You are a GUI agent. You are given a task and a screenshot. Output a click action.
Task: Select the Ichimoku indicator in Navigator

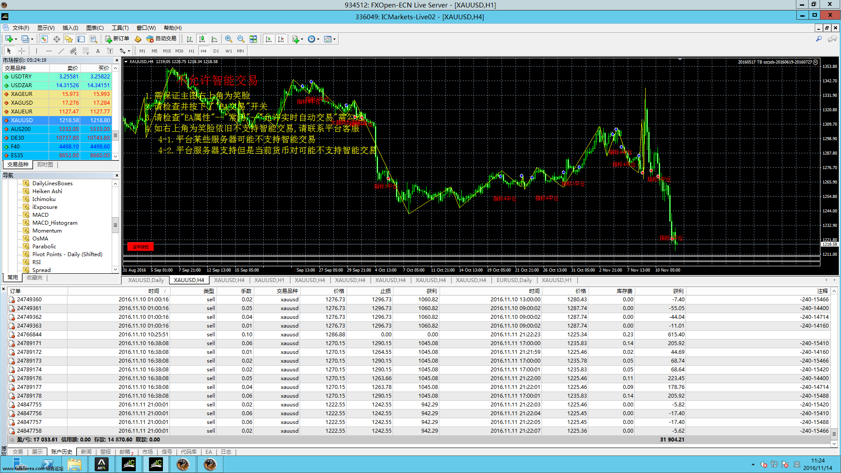[44, 199]
